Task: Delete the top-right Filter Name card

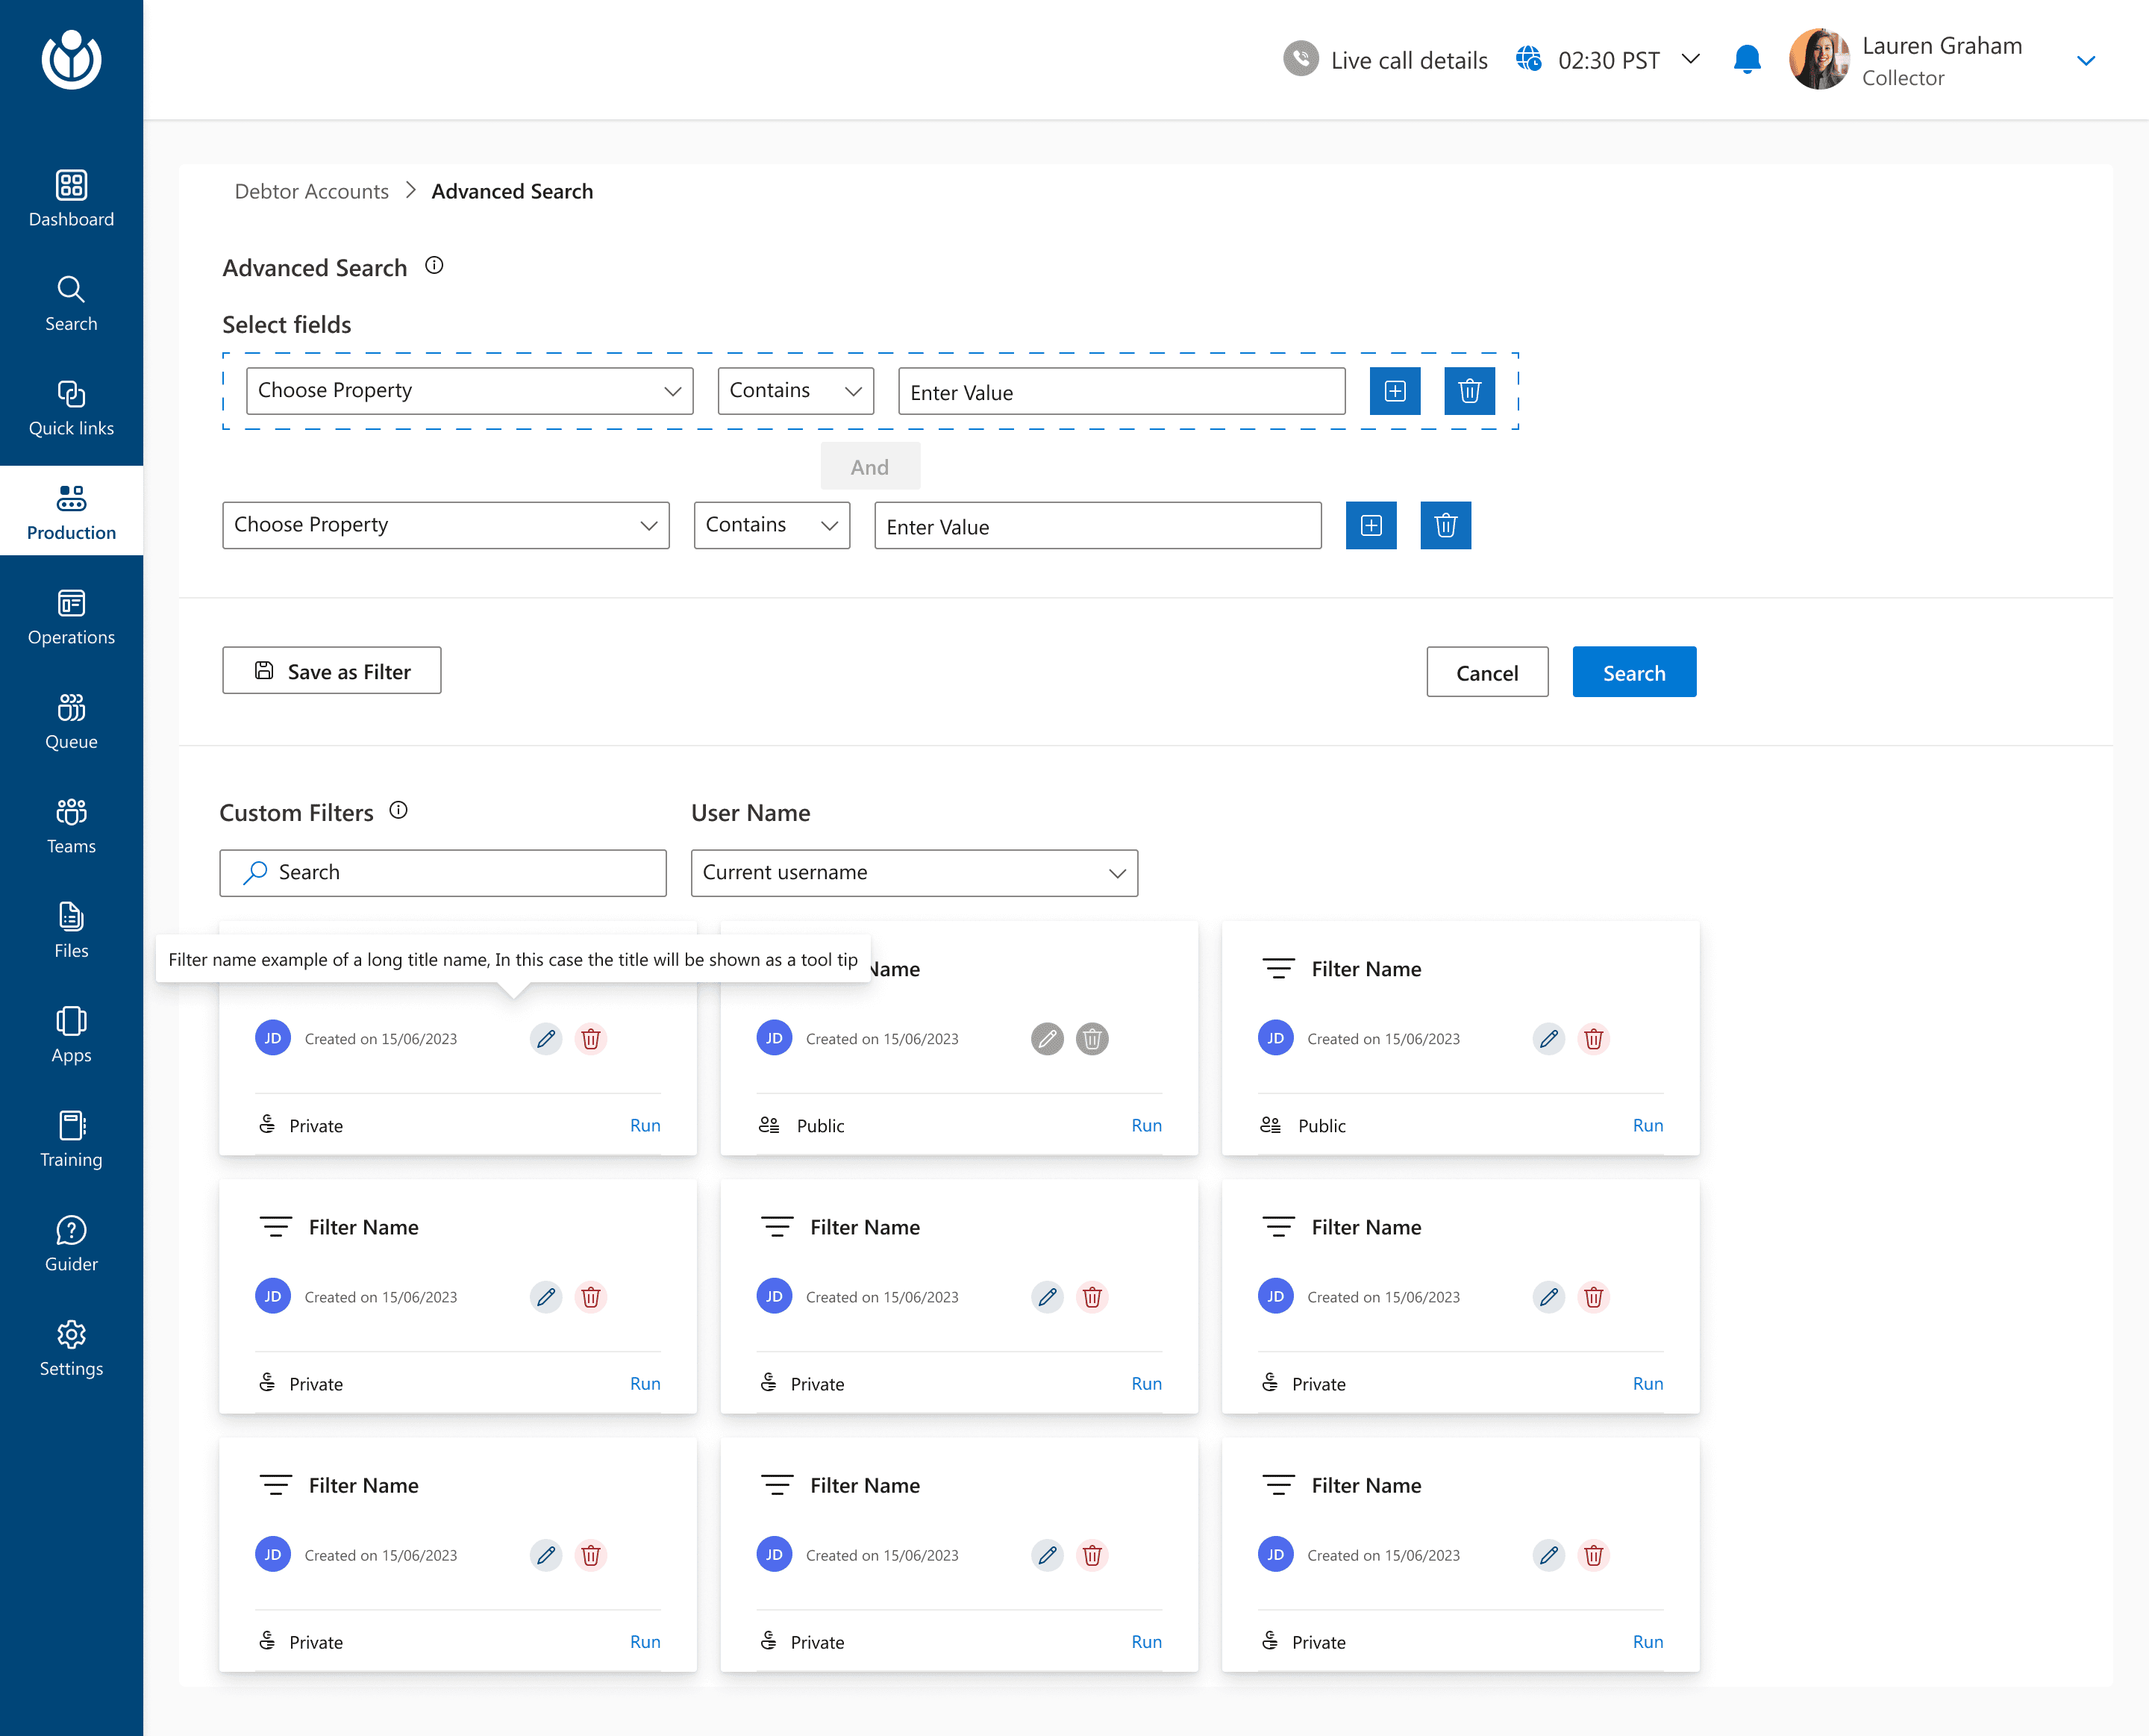Action: (x=1593, y=1039)
